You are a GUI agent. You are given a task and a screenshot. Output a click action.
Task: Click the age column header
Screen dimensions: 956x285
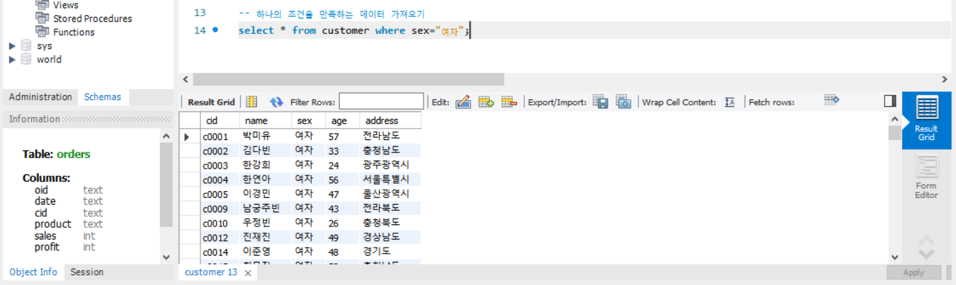coord(342,120)
